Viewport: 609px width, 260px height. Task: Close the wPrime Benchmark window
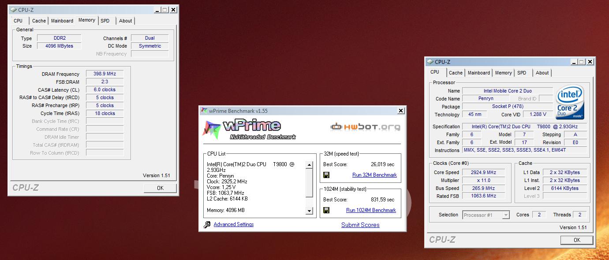click(400, 111)
